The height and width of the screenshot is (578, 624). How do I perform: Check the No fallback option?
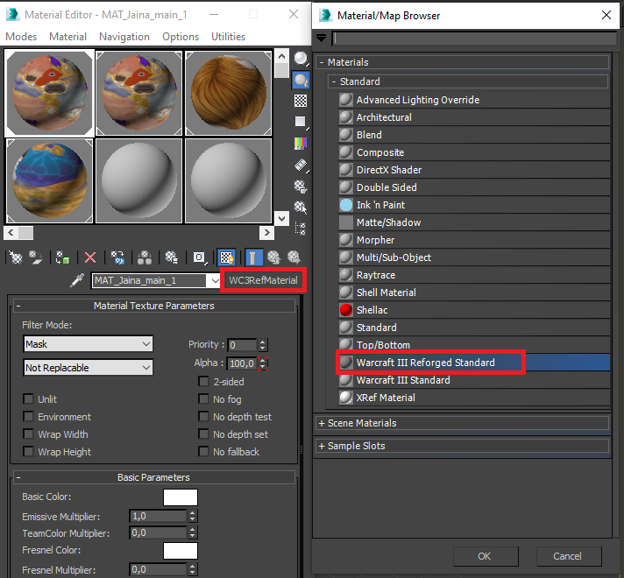pyautogui.click(x=203, y=452)
